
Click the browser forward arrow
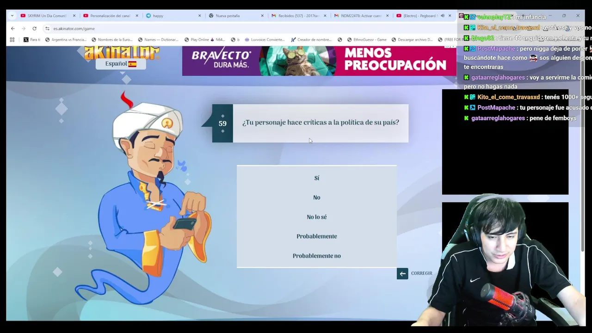24,28
